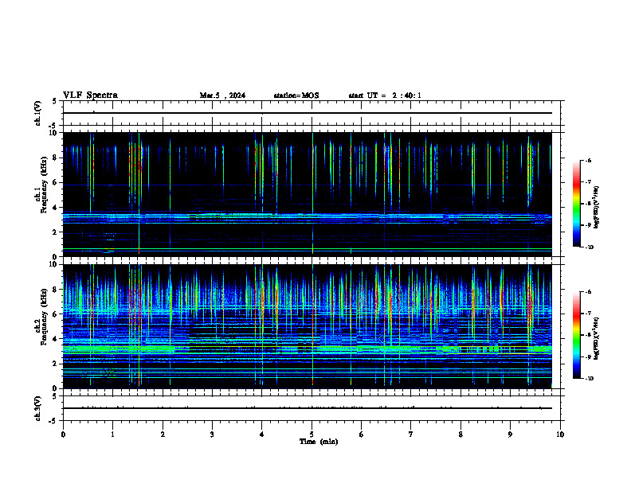Click the "4" kHz tick on ch.1 frequency axis
The height and width of the screenshot is (487, 631).
[x=57, y=208]
